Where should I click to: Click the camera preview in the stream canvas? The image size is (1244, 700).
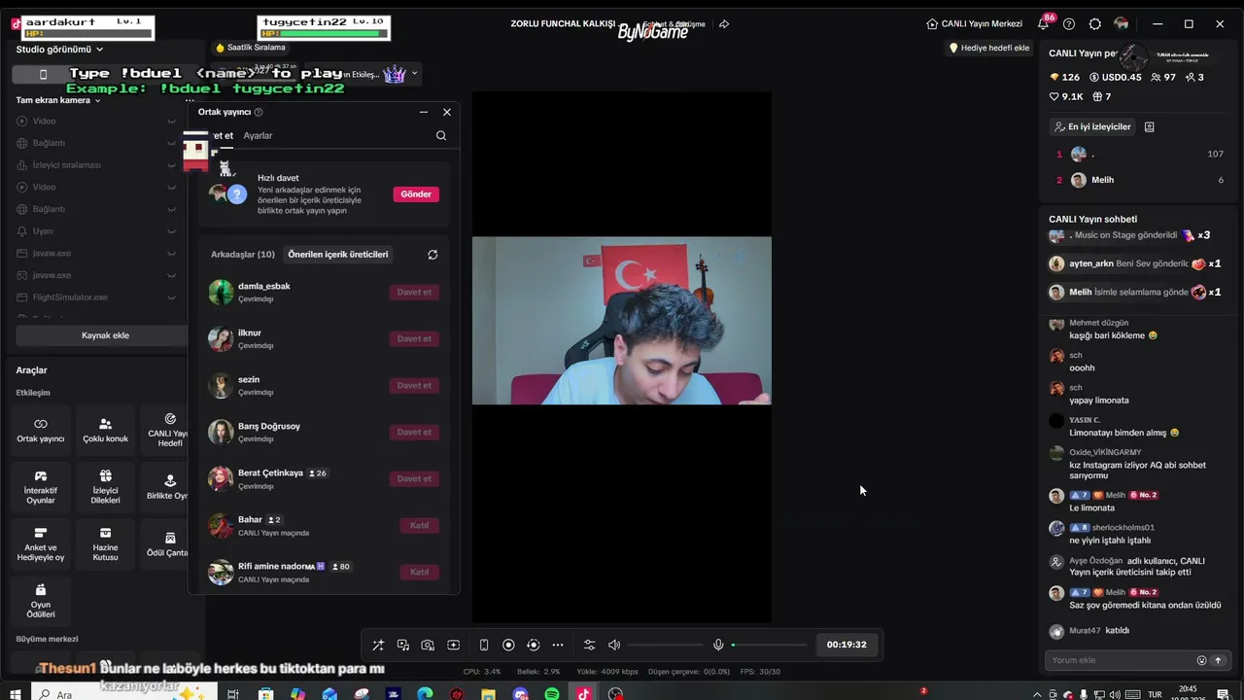tap(622, 320)
